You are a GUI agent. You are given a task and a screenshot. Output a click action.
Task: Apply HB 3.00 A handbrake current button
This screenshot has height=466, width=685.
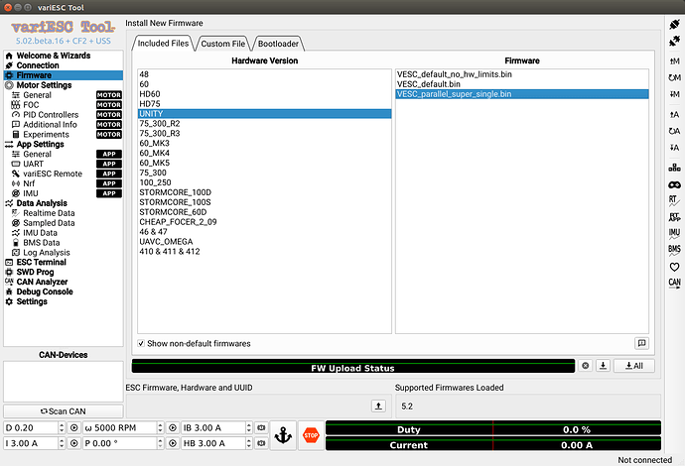[x=261, y=443]
